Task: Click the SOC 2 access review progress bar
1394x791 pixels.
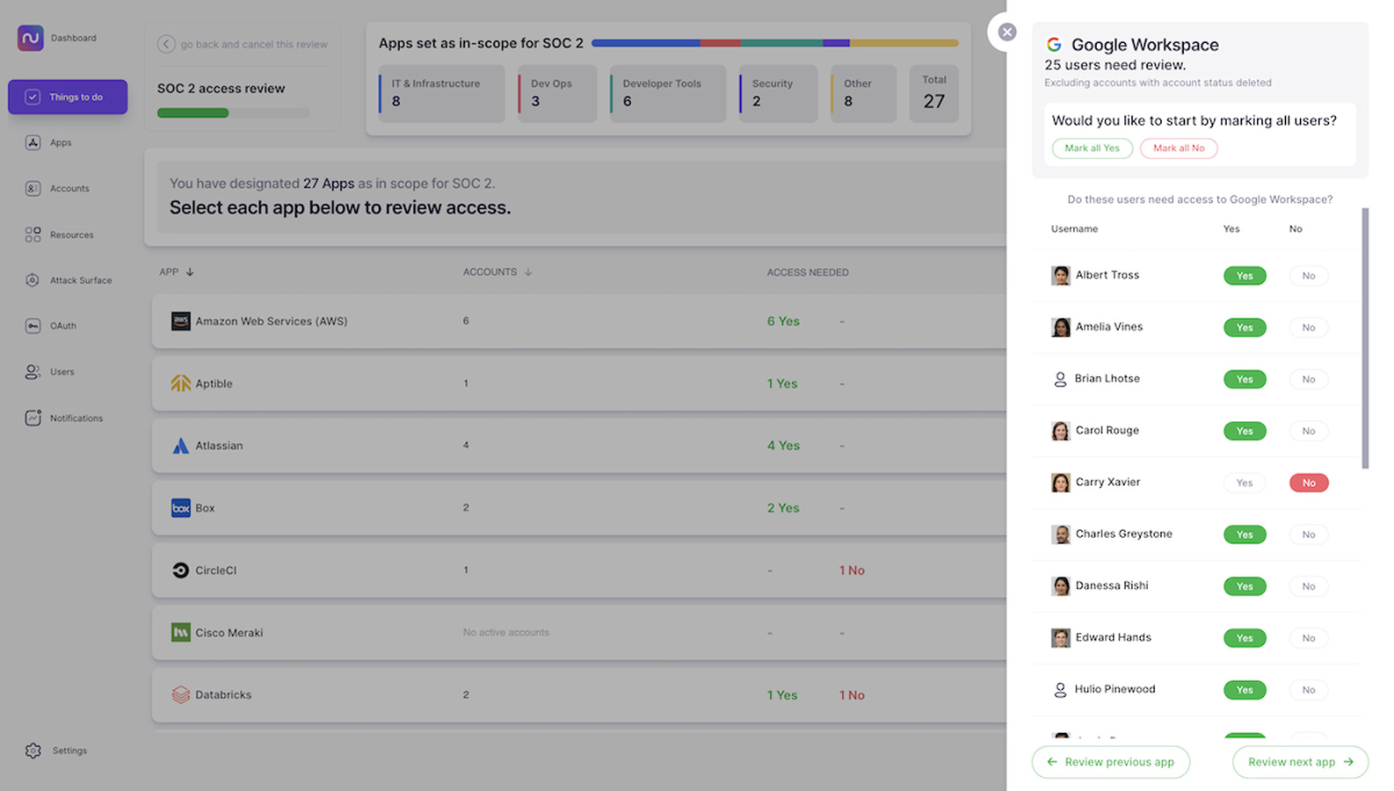Action: (234, 112)
